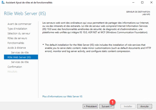Select the highlighted Rôle Web Server (IIS) step
The image size is (156, 110).
(21, 57)
